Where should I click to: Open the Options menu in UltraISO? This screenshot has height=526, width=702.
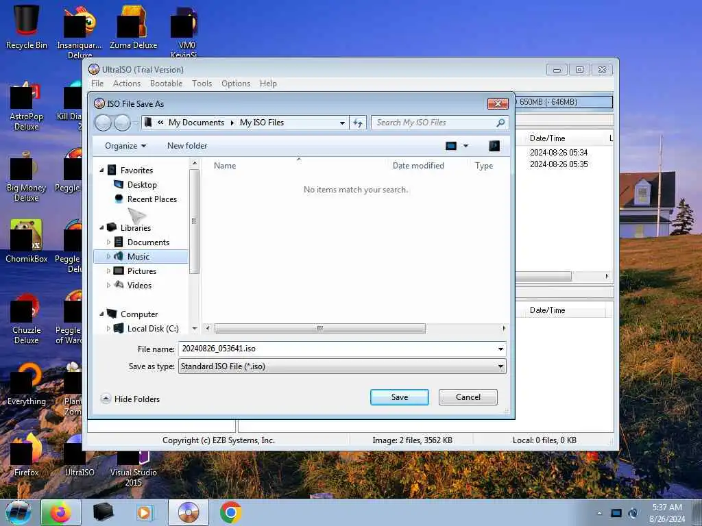[x=236, y=83]
